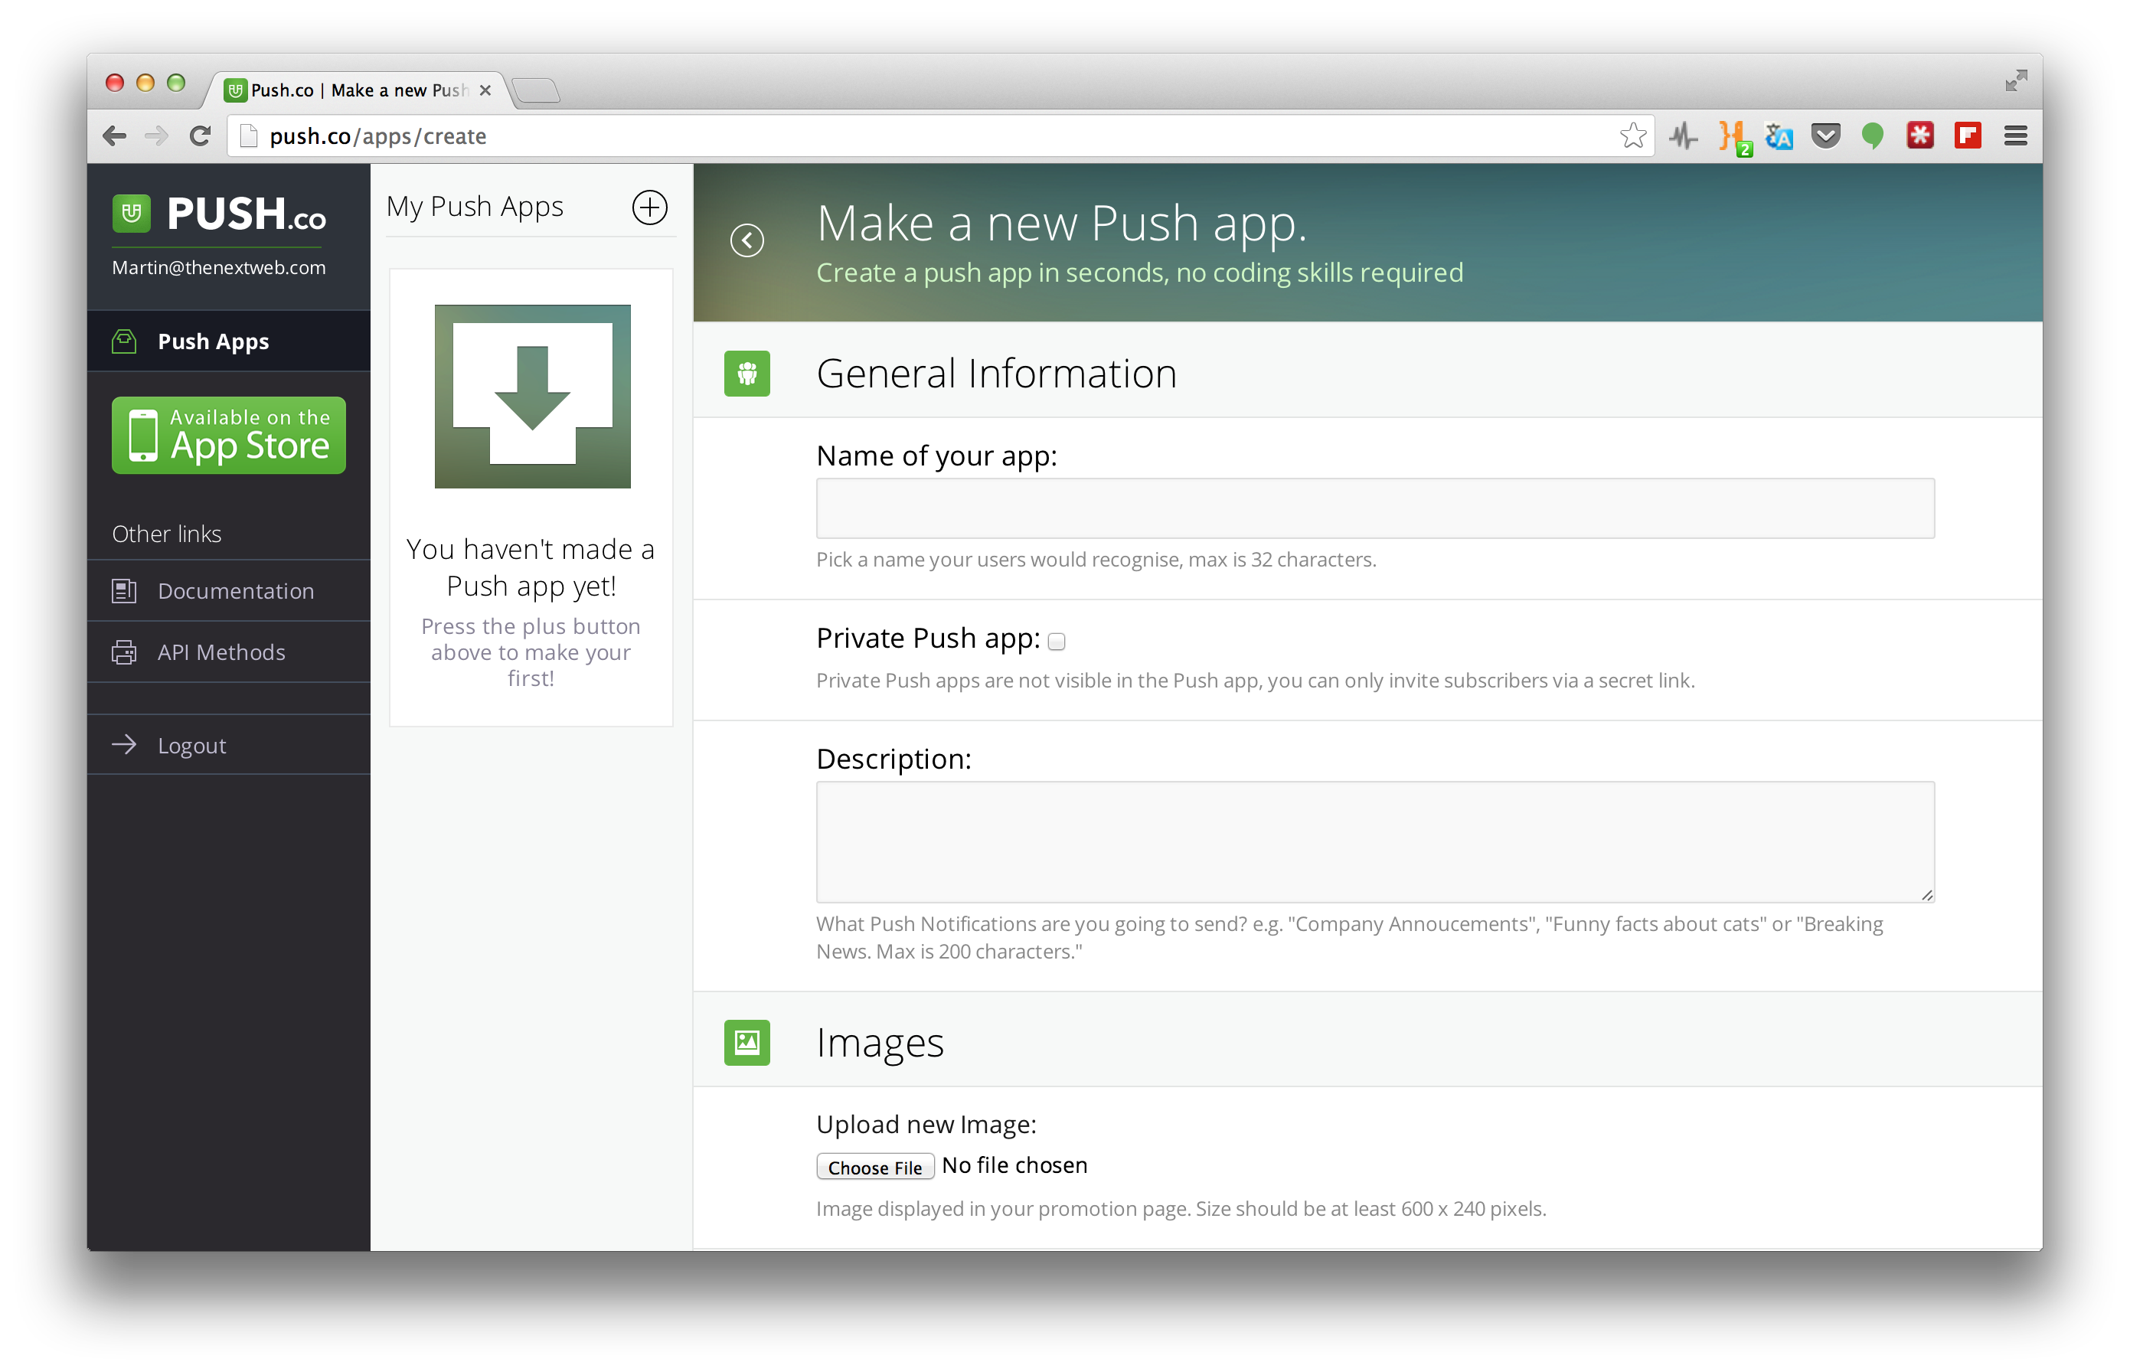
Task: Click the Logout arrow icon
Action: click(124, 745)
